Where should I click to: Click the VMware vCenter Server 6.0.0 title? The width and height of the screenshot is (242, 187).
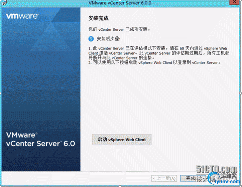point(120,3)
